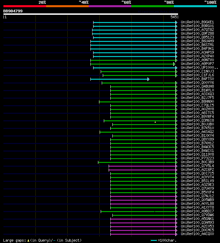
Task: Open hit UniRef100_B6U4H9
Action: 197,41
